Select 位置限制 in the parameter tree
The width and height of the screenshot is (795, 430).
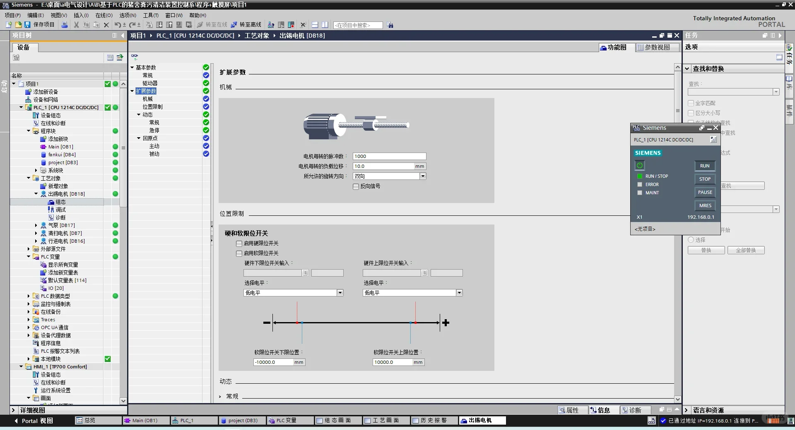point(152,107)
